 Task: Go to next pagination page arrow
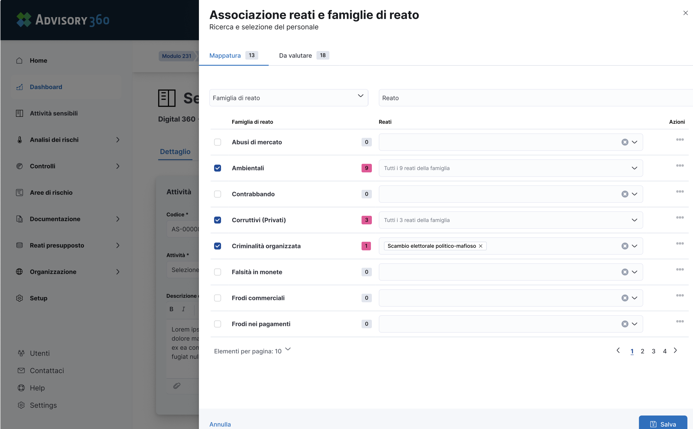pyautogui.click(x=676, y=351)
